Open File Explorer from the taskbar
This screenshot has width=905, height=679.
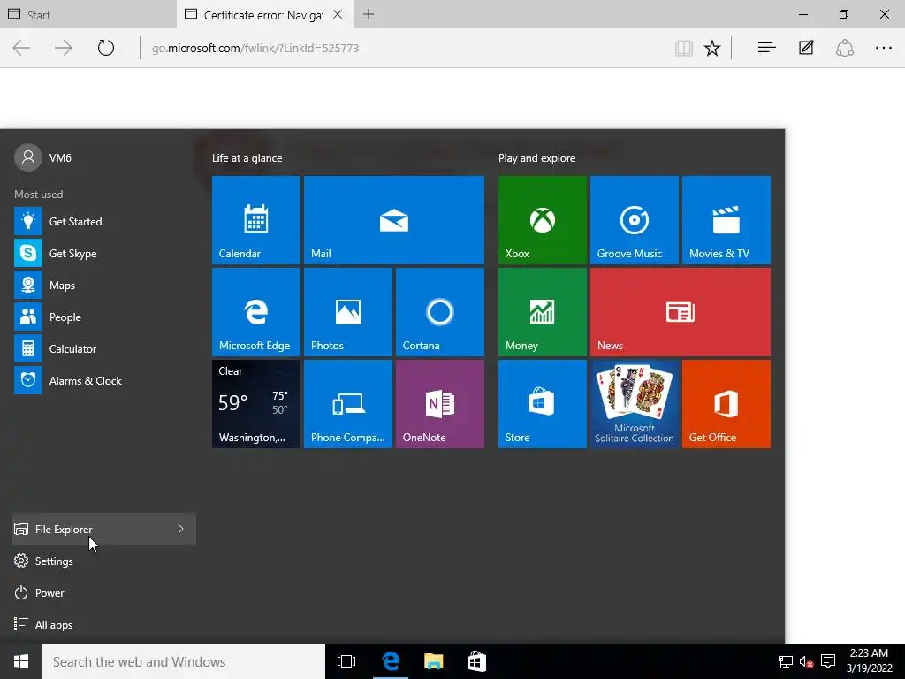pos(433,661)
